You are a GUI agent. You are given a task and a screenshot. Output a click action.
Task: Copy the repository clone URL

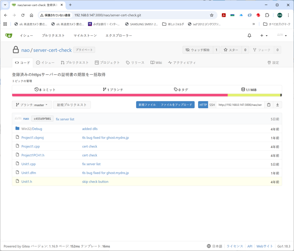coord(269,105)
